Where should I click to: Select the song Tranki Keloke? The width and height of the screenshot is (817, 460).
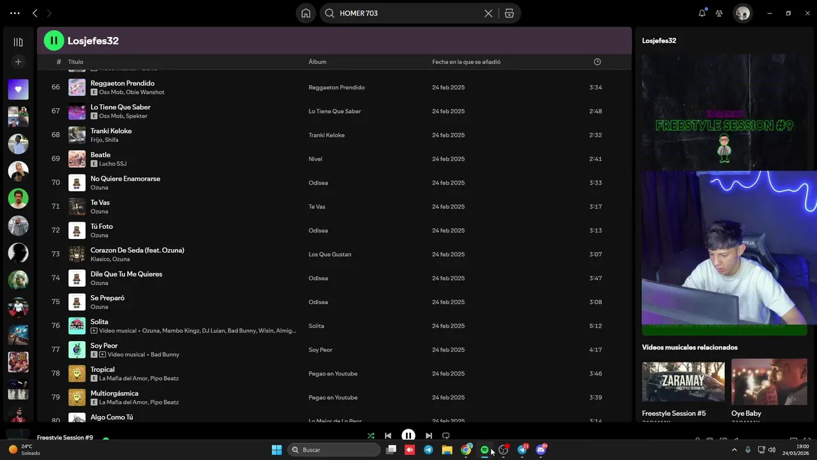coord(111,131)
